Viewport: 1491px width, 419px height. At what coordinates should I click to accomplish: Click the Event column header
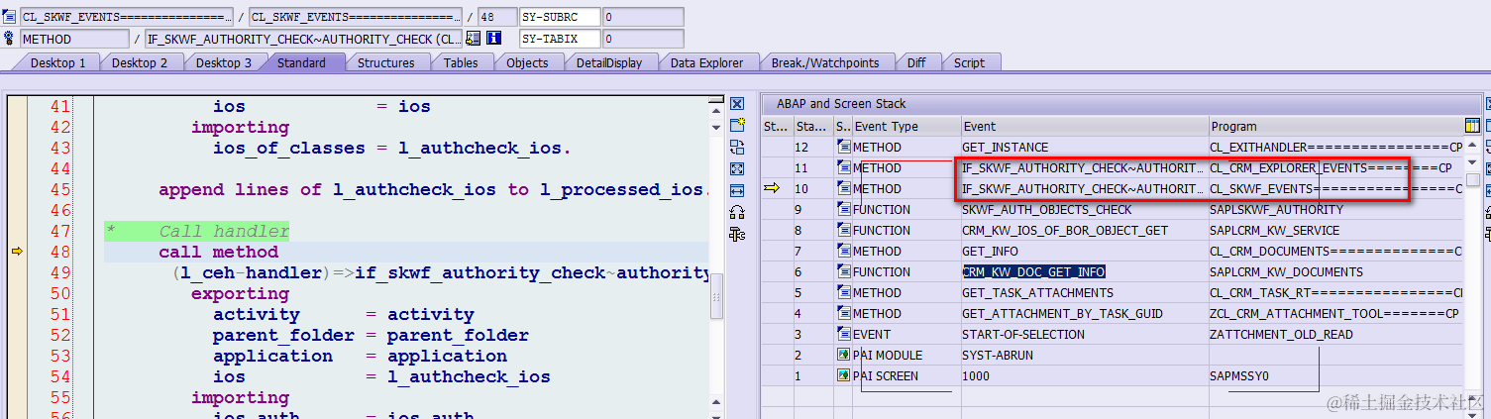click(1085, 126)
